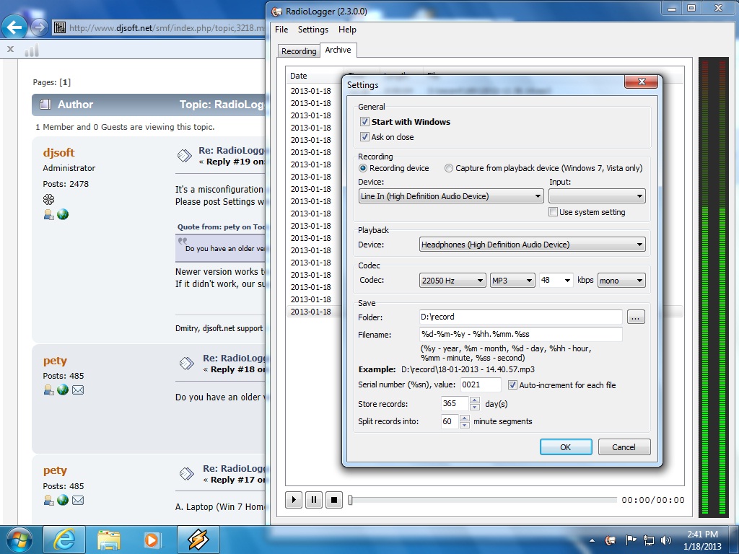Viewport: 739px width, 554px height.
Task: Switch to the Recording tab
Action: 299,51
